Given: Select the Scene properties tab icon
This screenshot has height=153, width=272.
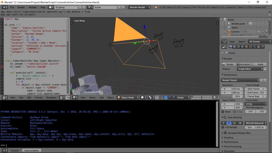Looking at the screenshot, I should point(239,47).
